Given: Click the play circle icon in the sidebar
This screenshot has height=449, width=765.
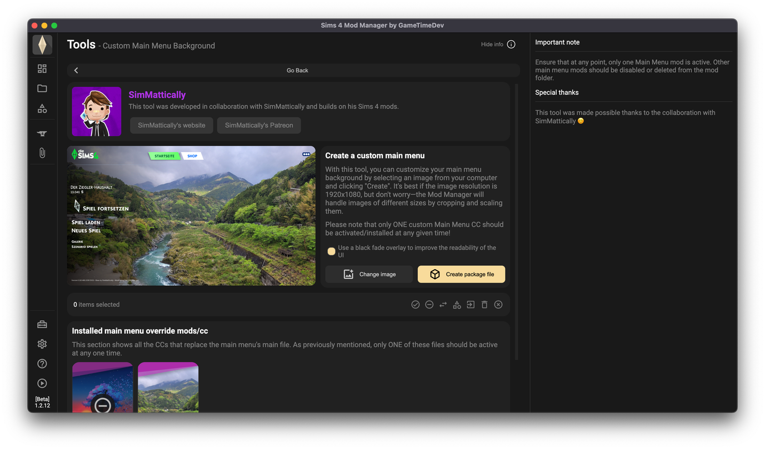Looking at the screenshot, I should pos(42,384).
